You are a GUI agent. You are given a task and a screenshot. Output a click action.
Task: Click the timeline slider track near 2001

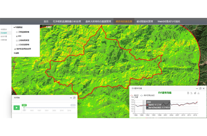46,108
